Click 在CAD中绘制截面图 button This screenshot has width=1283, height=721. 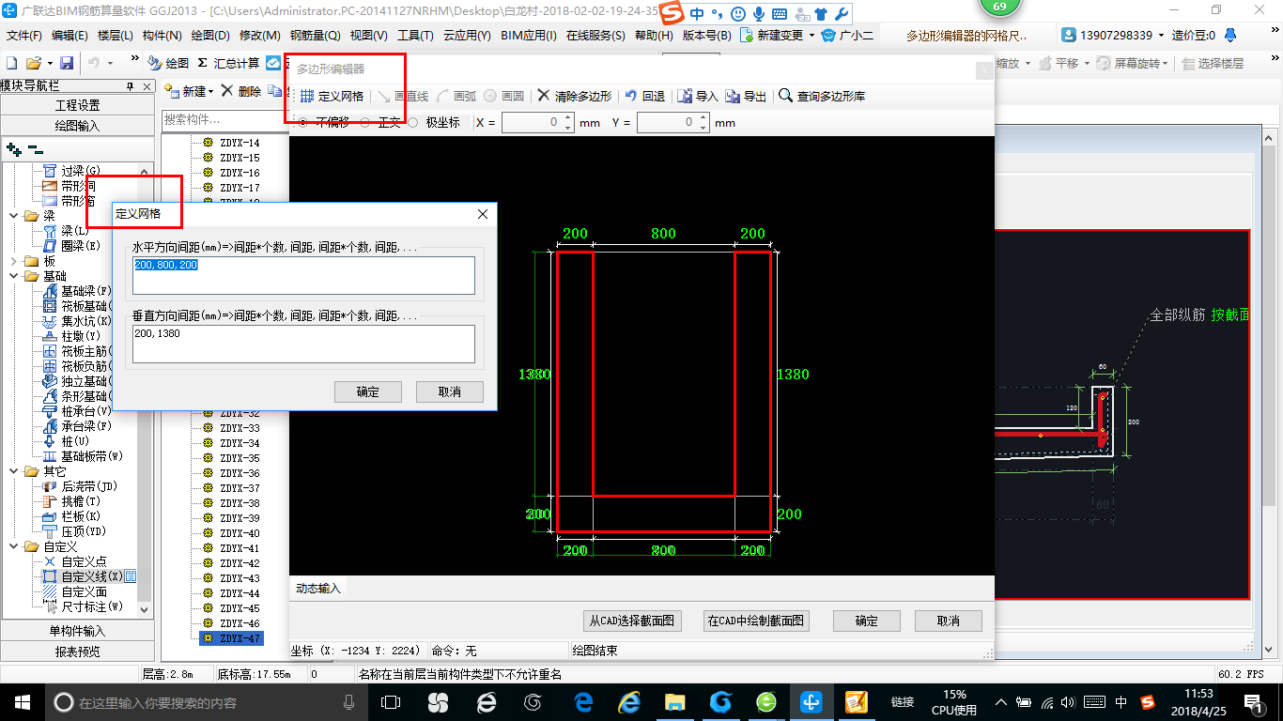tap(756, 621)
